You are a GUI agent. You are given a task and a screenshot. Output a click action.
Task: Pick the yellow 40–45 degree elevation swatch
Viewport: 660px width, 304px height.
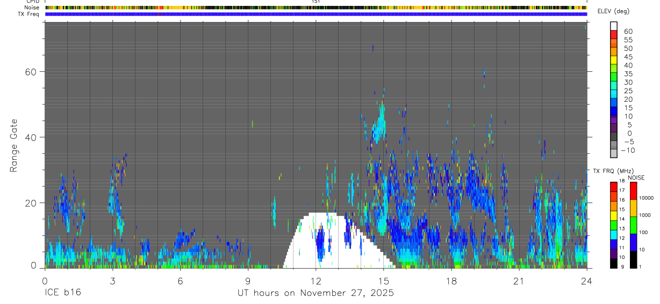coord(614,61)
